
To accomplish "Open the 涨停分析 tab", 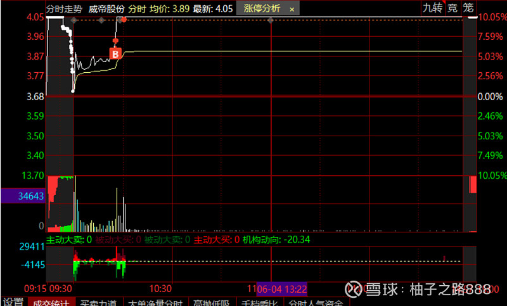I will tap(262, 8).
